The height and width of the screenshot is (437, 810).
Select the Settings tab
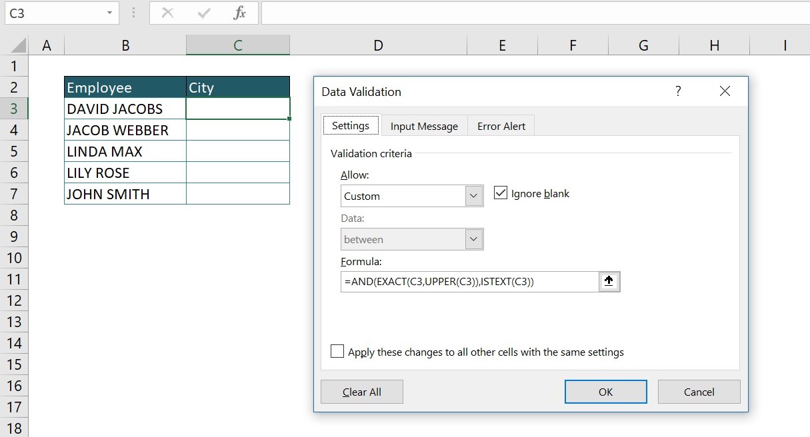click(351, 125)
